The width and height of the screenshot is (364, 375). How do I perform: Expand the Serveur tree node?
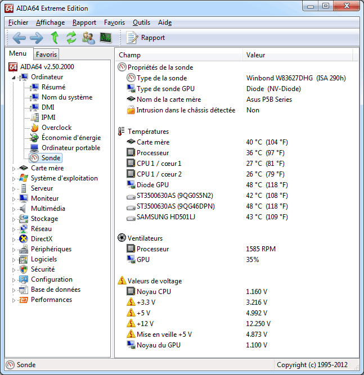pos(14,189)
